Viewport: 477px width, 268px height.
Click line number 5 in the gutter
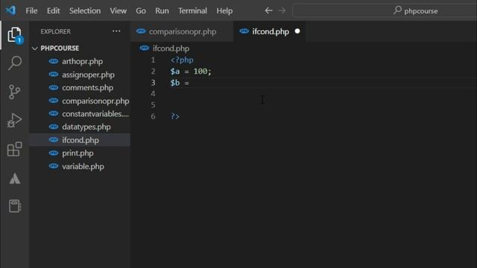click(x=153, y=105)
